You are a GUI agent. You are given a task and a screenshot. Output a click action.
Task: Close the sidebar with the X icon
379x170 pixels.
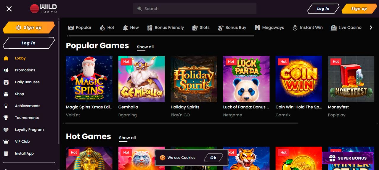[x=9, y=9]
